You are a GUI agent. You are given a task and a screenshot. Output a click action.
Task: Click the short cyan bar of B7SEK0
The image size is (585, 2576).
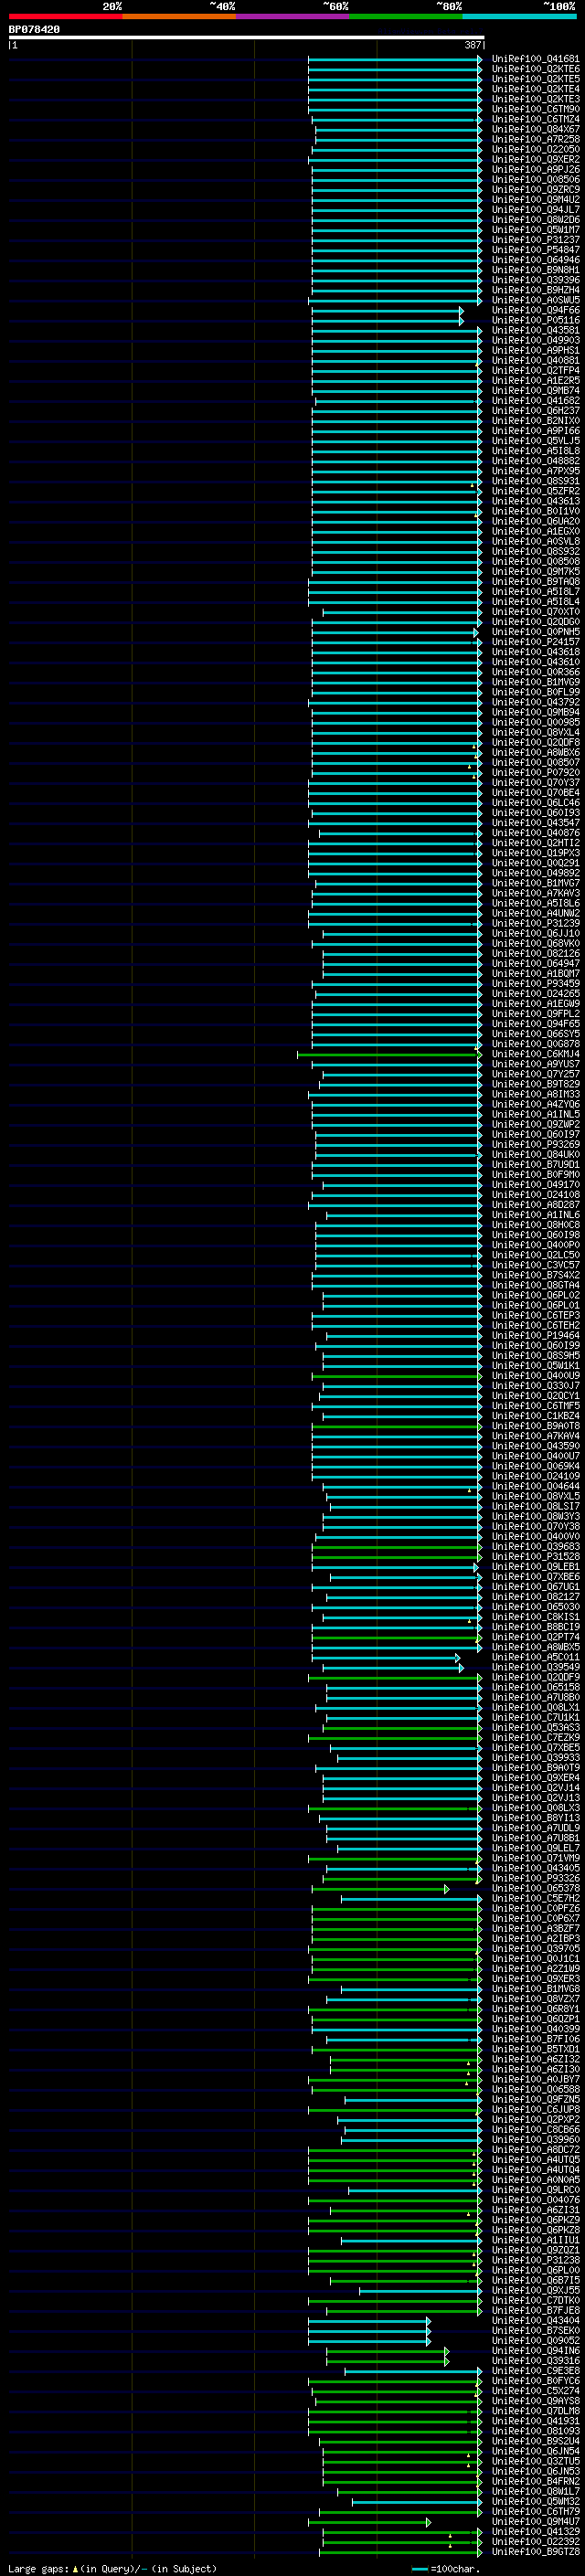point(369,2330)
